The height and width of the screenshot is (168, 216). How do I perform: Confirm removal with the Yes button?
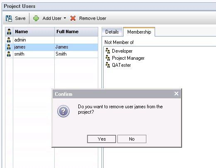(102, 139)
